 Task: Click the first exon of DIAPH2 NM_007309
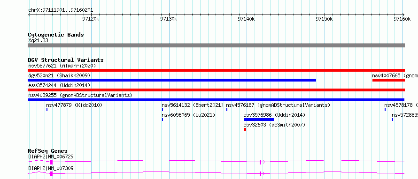click(x=52, y=174)
